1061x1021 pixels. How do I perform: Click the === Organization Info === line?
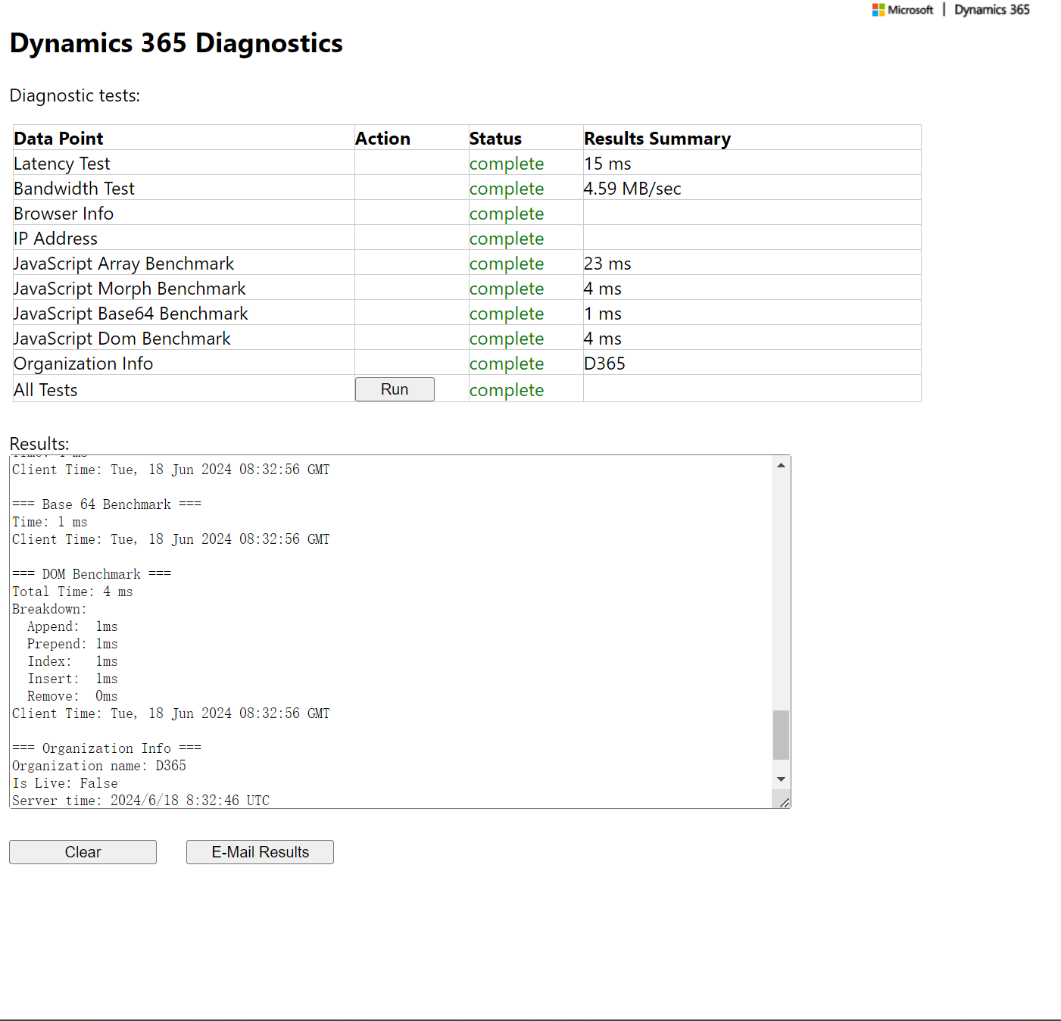point(107,748)
